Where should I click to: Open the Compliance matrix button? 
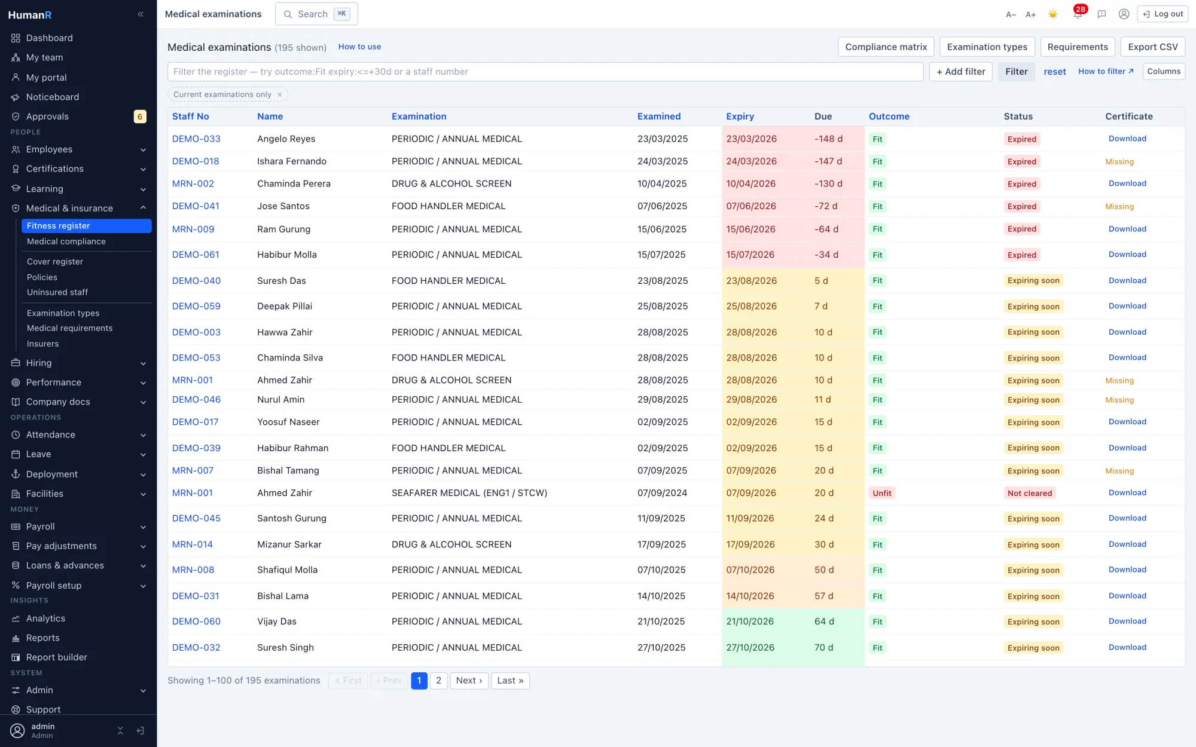886,47
